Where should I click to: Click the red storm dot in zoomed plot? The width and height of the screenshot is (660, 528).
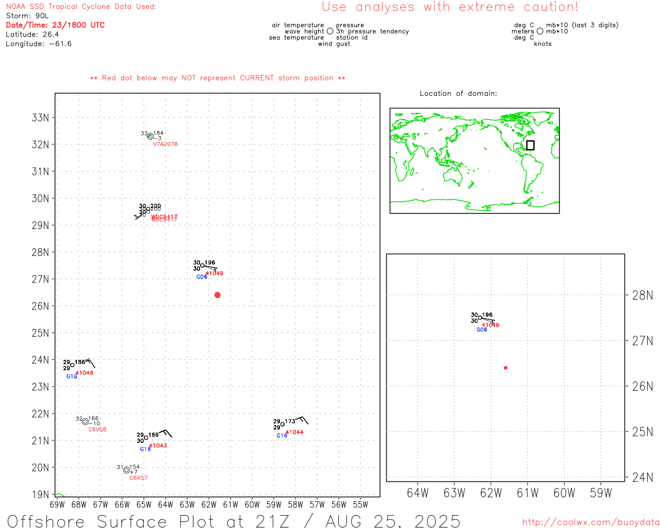point(505,368)
